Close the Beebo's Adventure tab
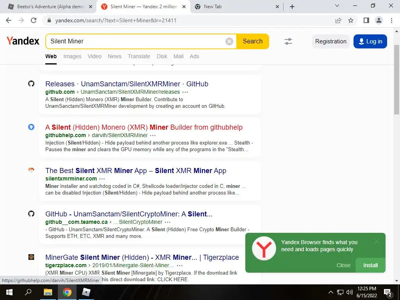 (91, 7)
